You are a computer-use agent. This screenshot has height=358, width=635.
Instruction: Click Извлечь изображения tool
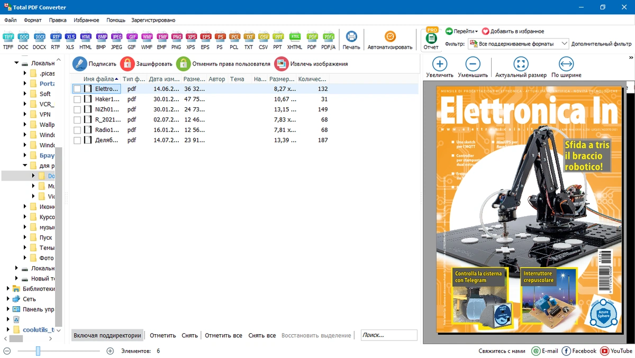pyautogui.click(x=311, y=64)
